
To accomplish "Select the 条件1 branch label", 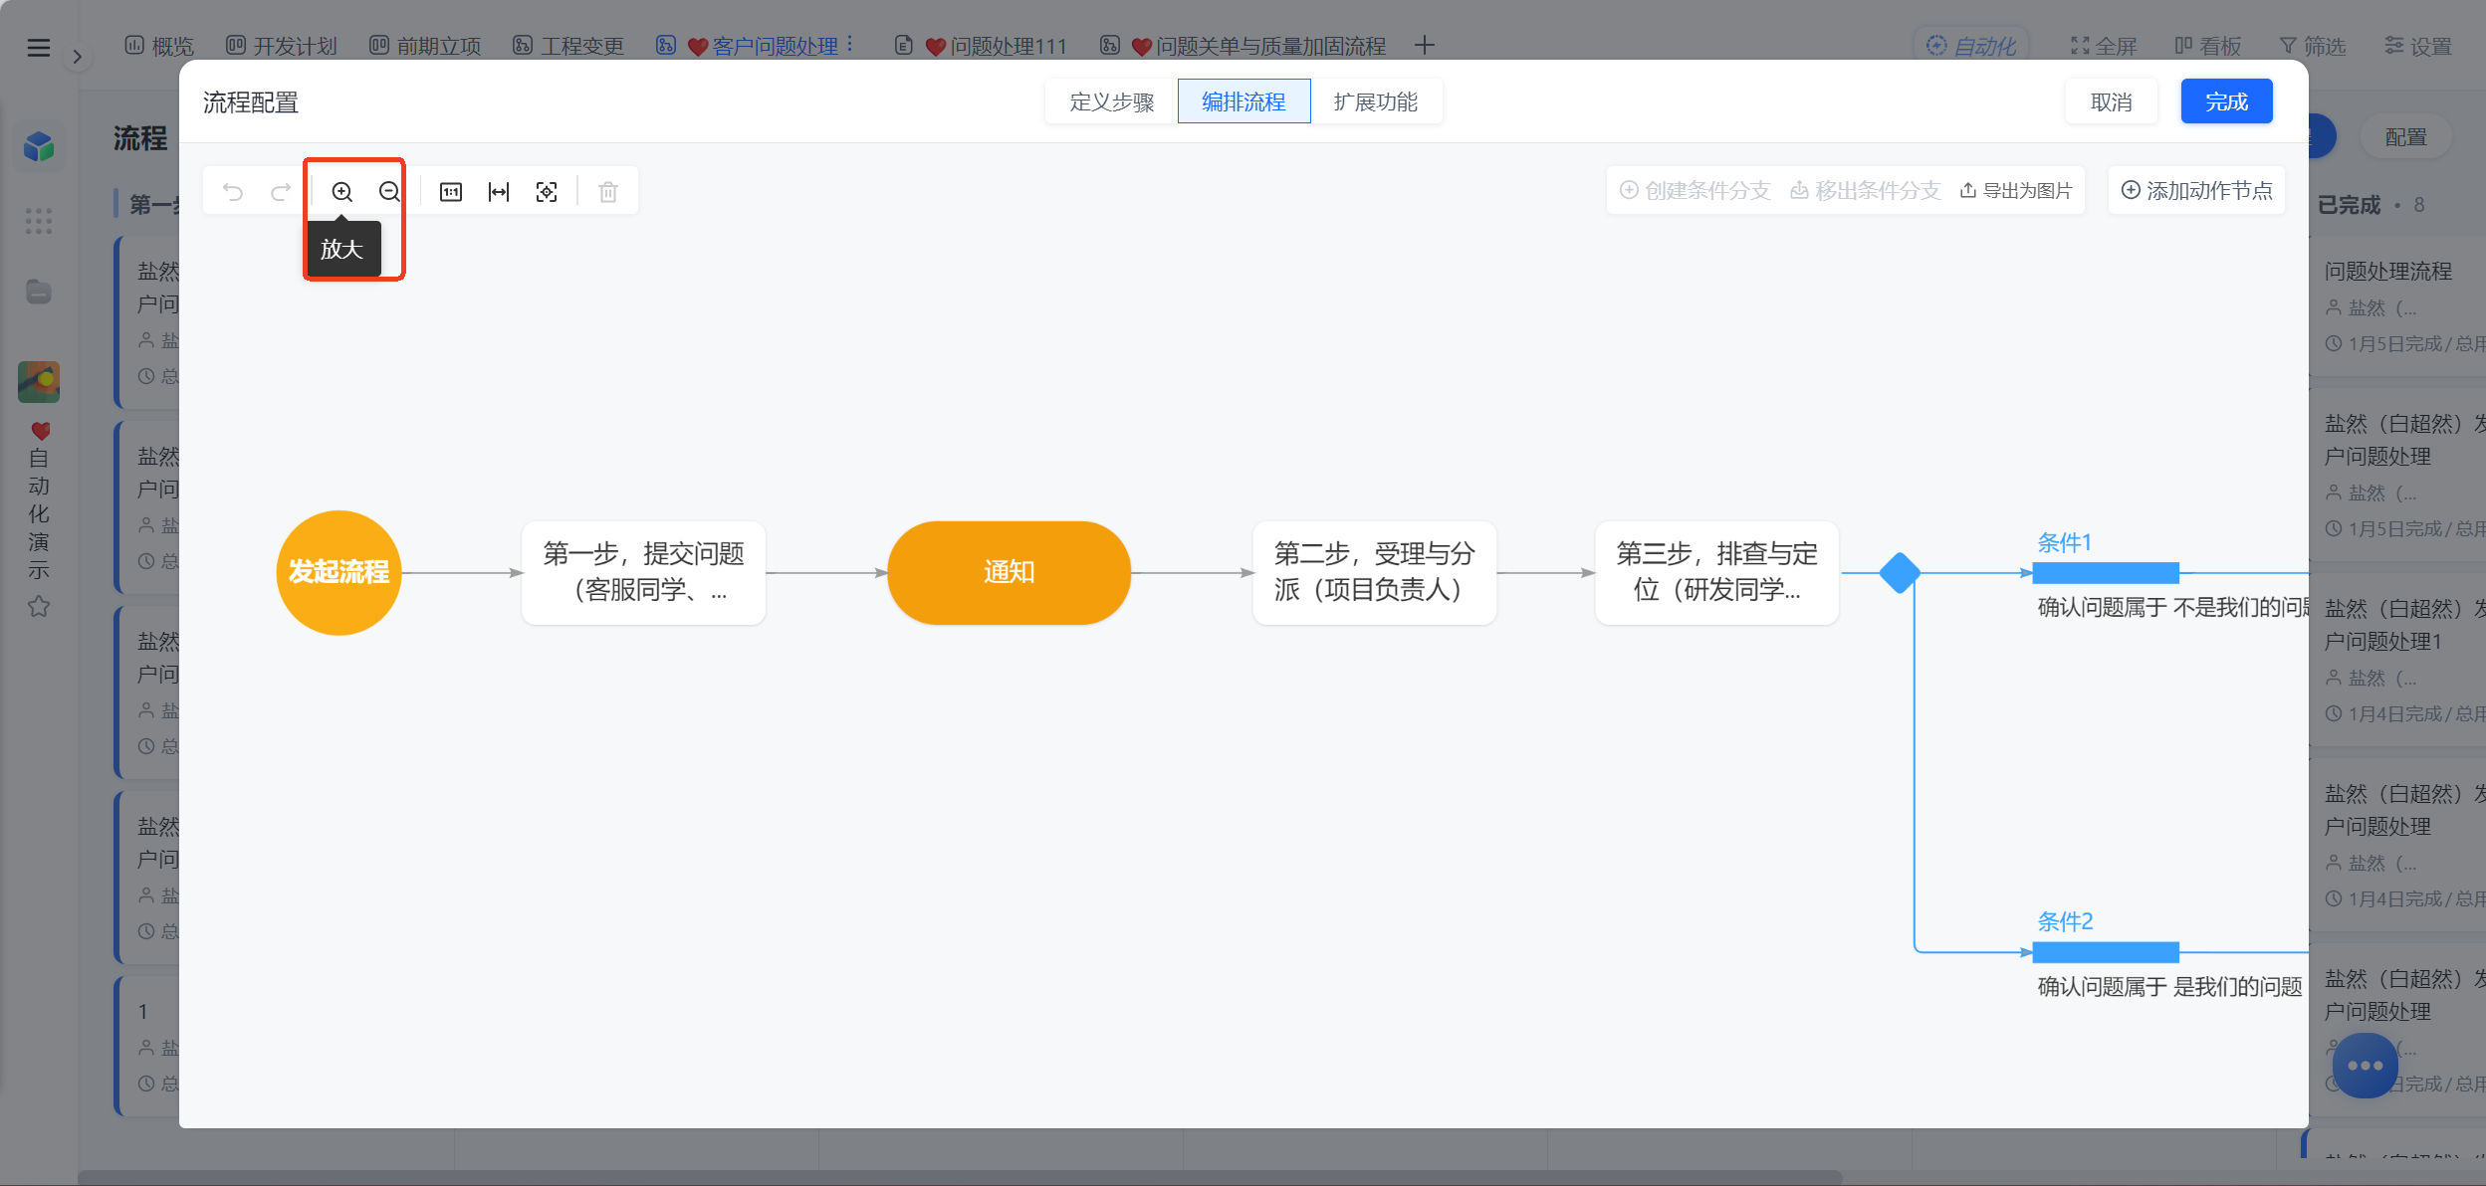I will [x=2064, y=542].
